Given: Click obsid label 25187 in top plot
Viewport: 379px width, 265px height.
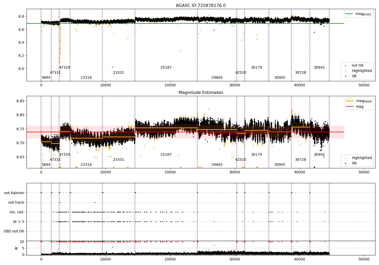Looking at the screenshot, I should [x=166, y=68].
